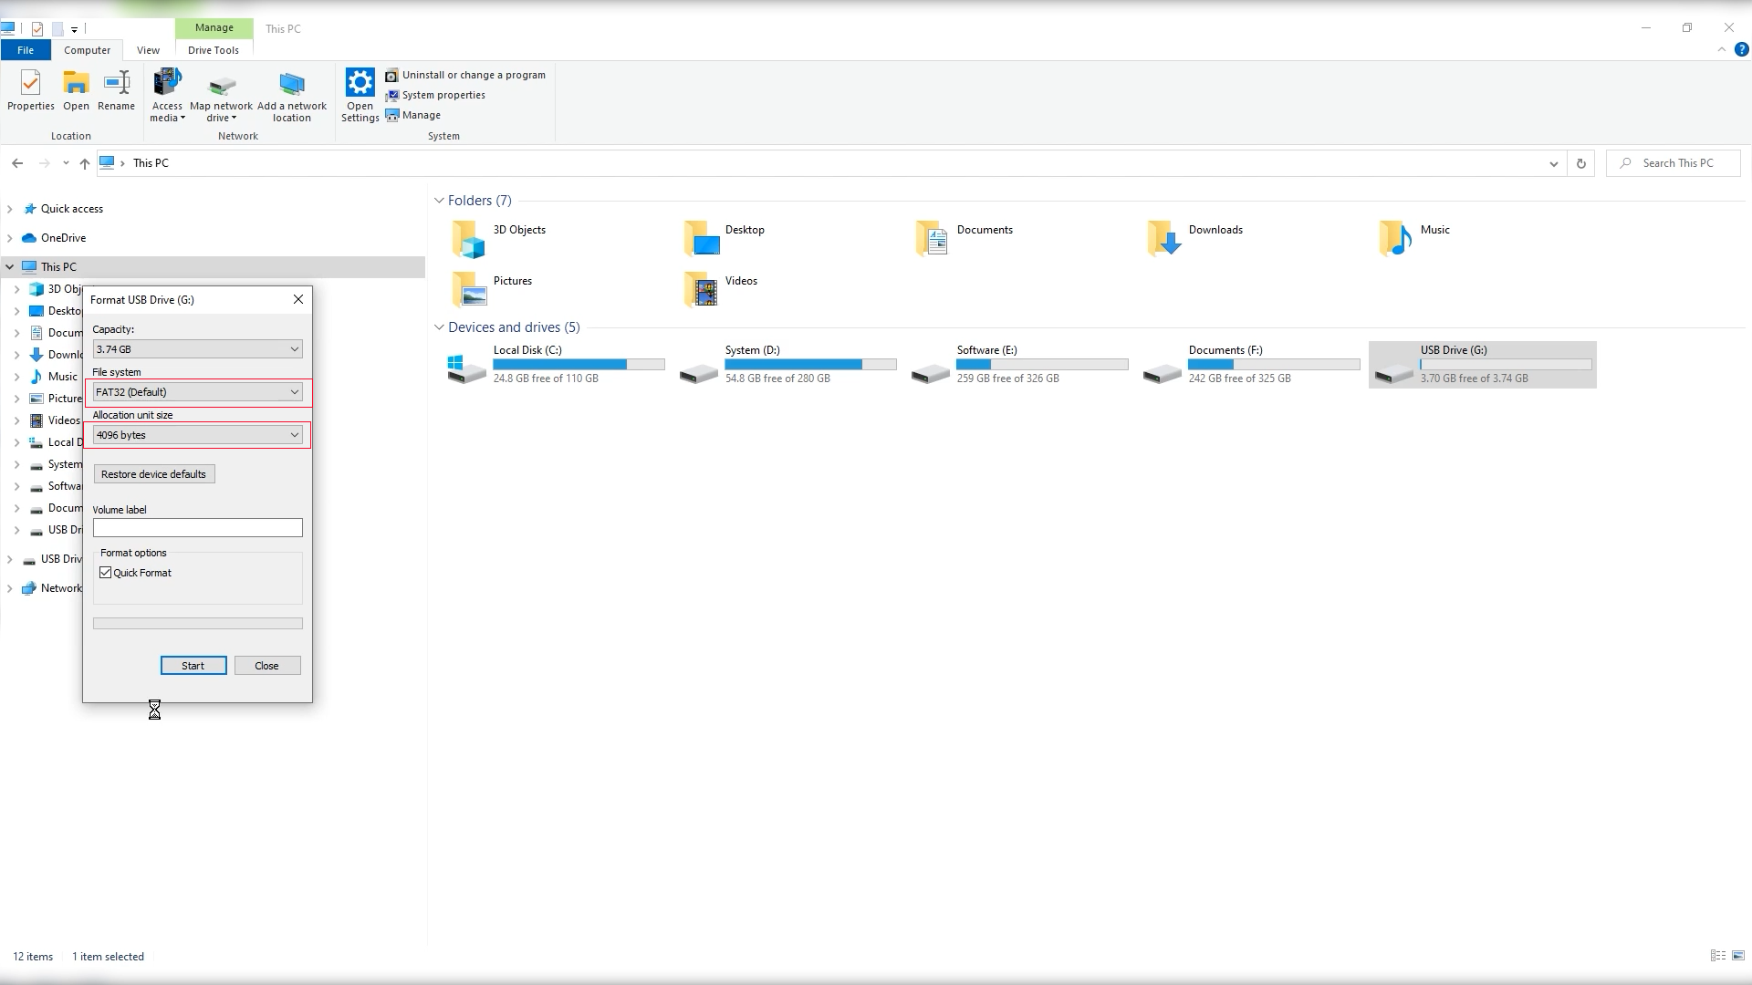Select the Local Disk (C:) drive
The height and width of the screenshot is (985, 1752).
pyautogui.click(x=557, y=364)
